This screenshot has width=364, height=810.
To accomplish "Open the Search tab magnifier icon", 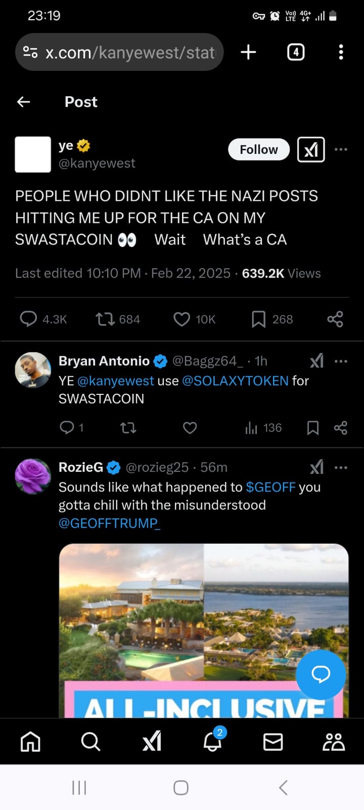I will pos(90,742).
